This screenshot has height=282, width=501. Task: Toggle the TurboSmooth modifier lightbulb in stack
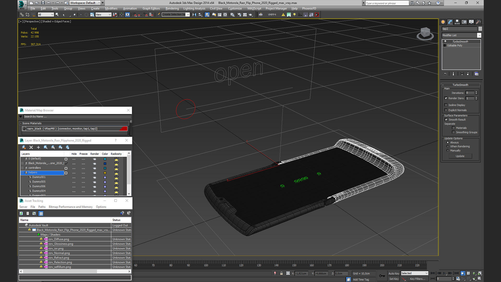coord(445,42)
